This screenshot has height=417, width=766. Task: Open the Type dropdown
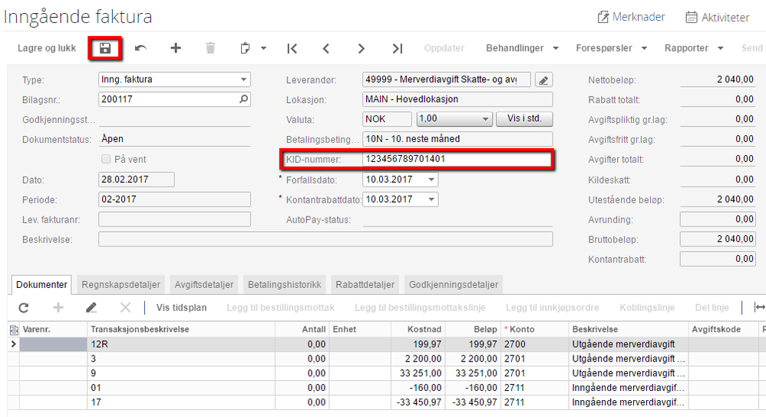tap(243, 79)
